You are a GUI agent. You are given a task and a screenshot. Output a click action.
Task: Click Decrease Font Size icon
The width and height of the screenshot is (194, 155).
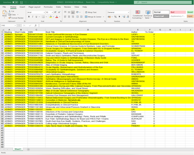pyautogui.click(x=59, y=12)
